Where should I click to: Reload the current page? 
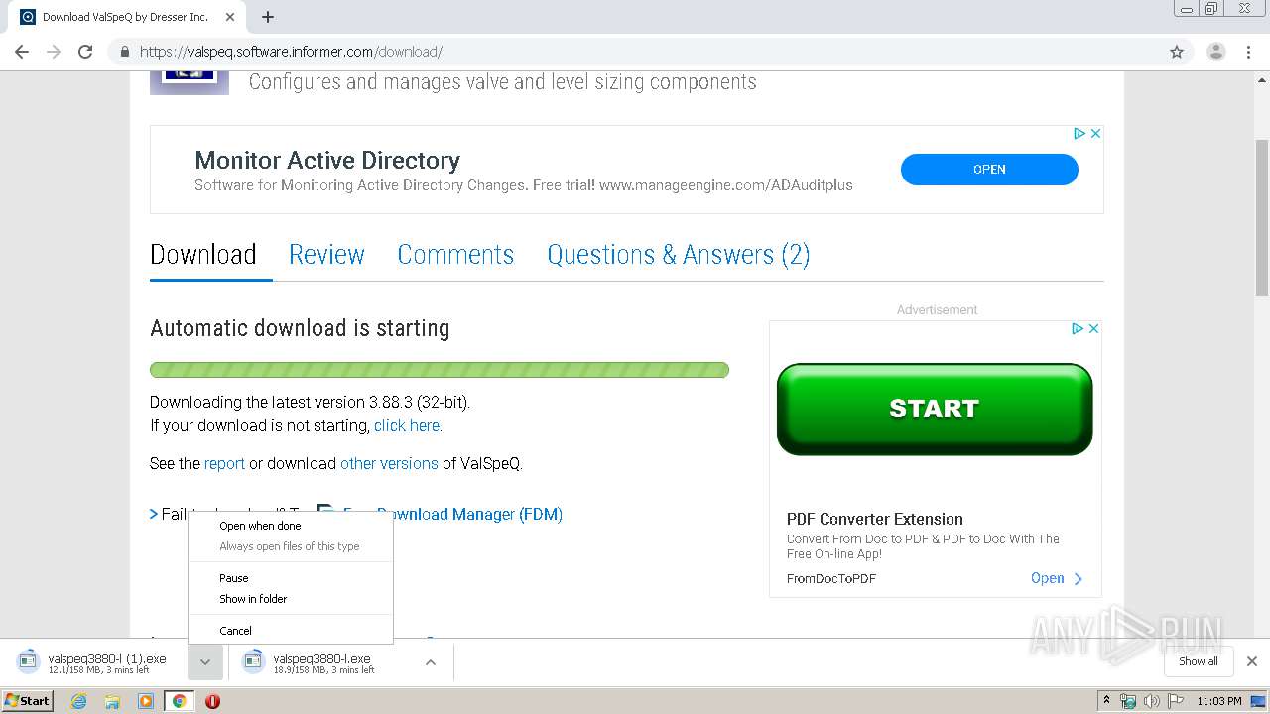[x=85, y=52]
